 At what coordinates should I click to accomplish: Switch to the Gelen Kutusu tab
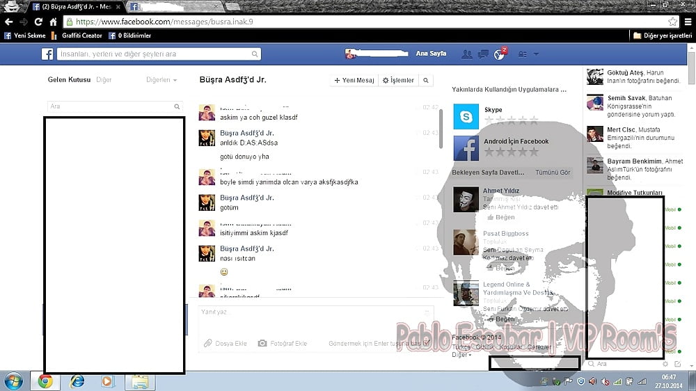[x=69, y=80]
